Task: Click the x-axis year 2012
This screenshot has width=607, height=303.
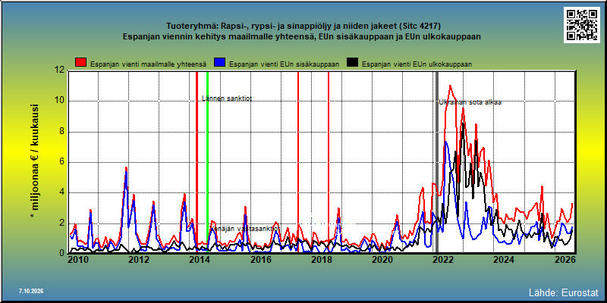Action: click(139, 260)
